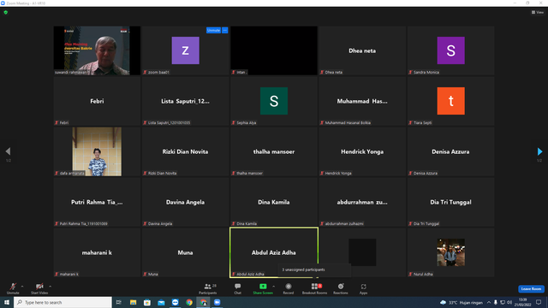The image size is (548, 308).
Task: Click Unmute button on zoom baa01 tile
Action: [x=213, y=31]
